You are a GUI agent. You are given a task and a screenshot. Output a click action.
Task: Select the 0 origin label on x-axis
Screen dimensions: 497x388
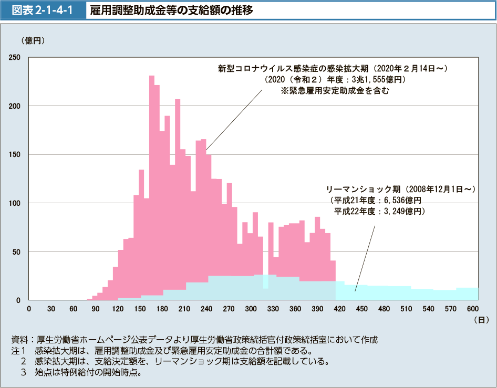pyautogui.click(x=29, y=309)
